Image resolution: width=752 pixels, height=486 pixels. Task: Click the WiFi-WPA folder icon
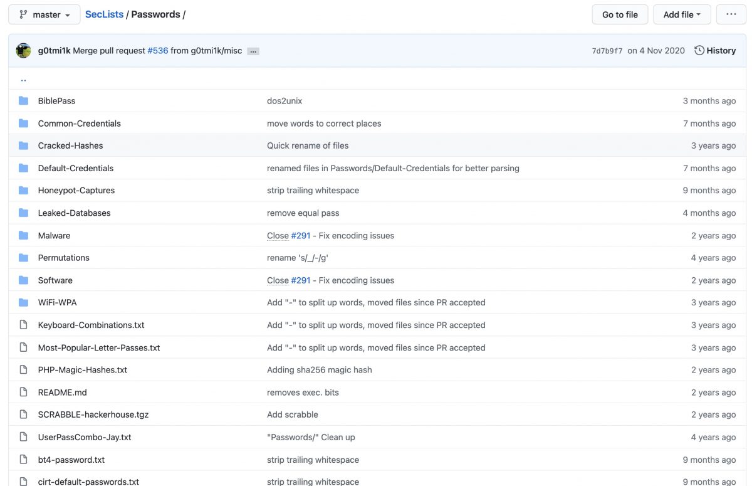click(x=24, y=303)
